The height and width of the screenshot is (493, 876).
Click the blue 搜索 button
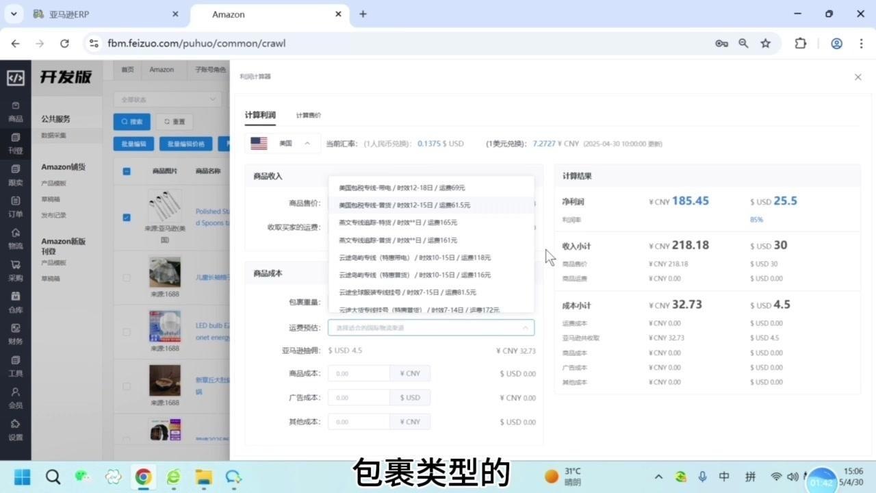pyautogui.click(x=132, y=122)
